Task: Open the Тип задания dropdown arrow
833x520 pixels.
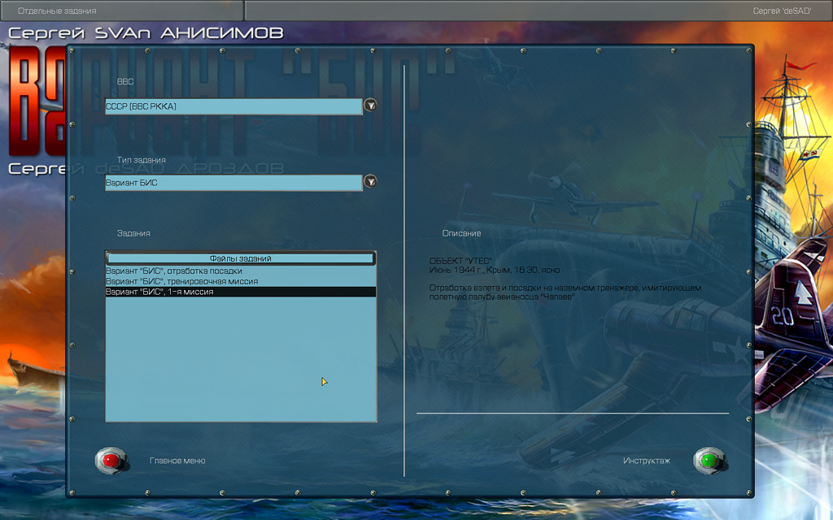Action: (x=370, y=182)
